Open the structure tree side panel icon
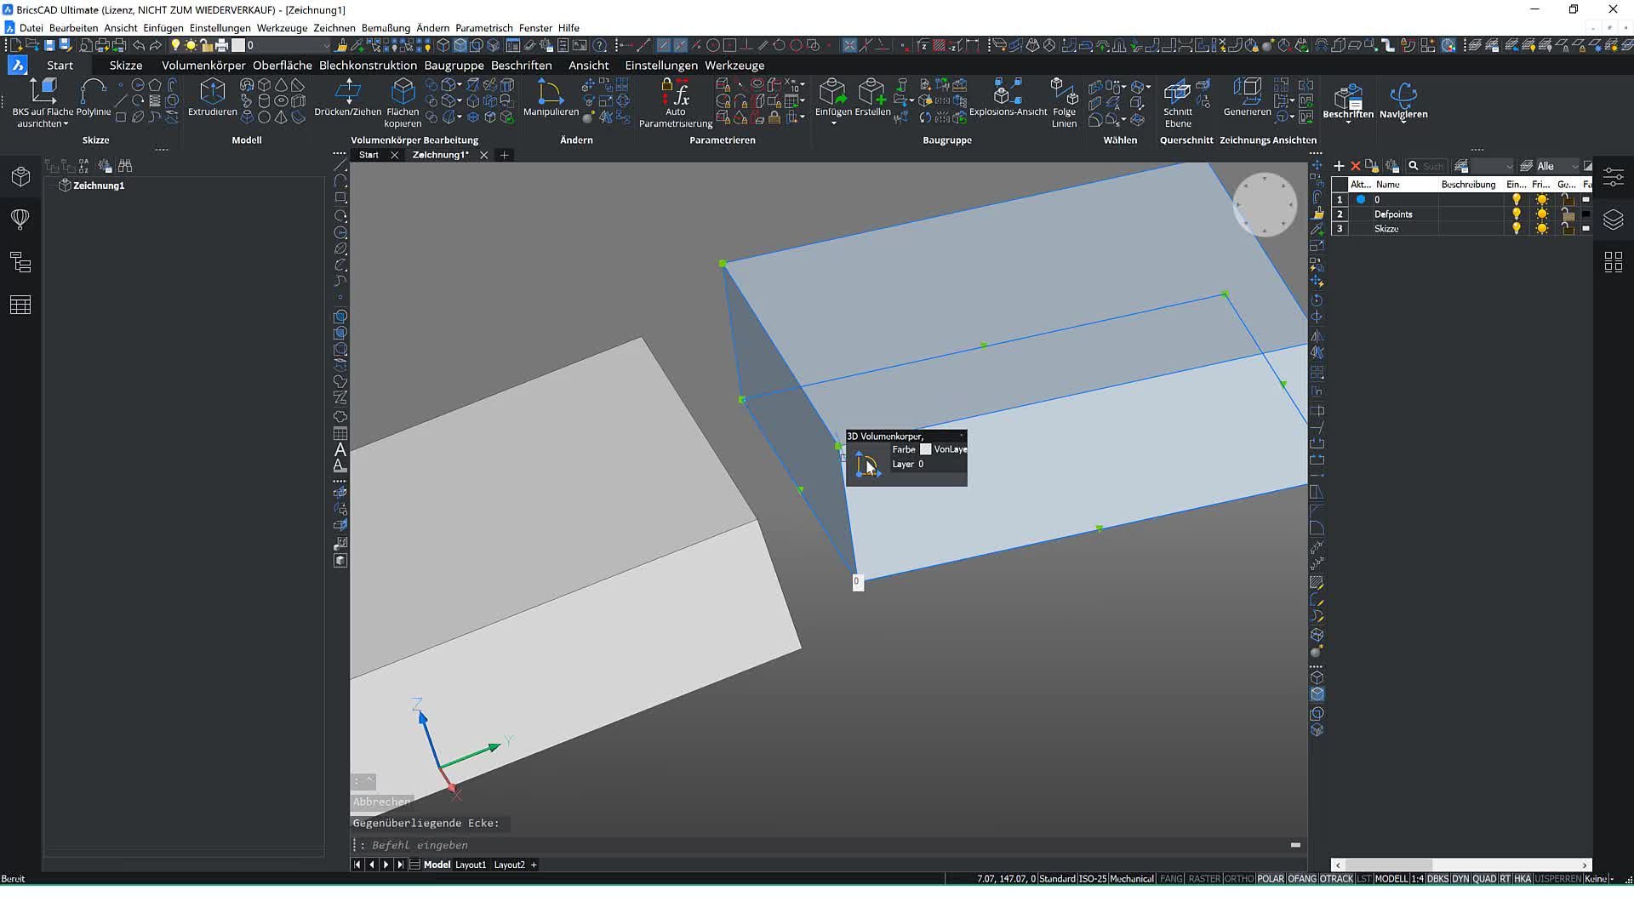This screenshot has height=919, width=1634. tap(20, 262)
